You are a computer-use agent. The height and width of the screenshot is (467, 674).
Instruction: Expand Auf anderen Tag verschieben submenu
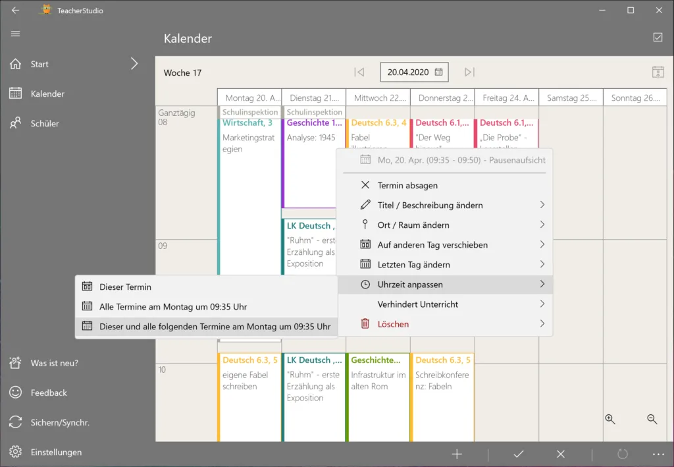tap(445, 244)
